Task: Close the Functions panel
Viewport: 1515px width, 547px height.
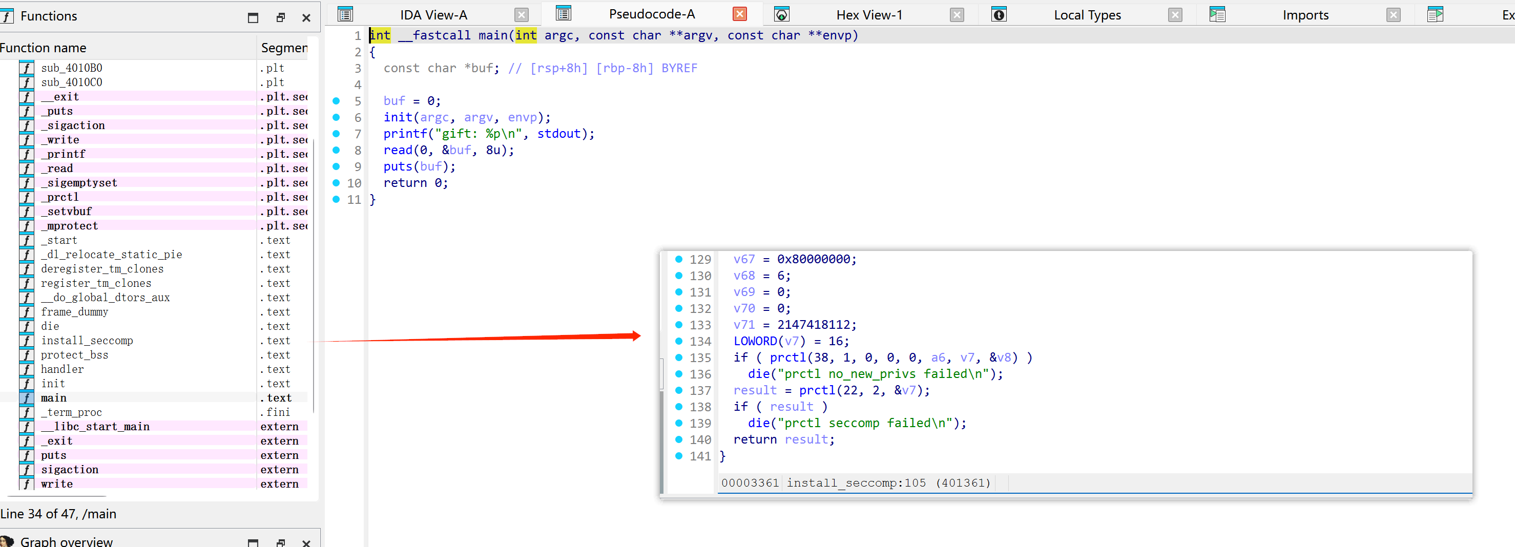Action: point(306,17)
